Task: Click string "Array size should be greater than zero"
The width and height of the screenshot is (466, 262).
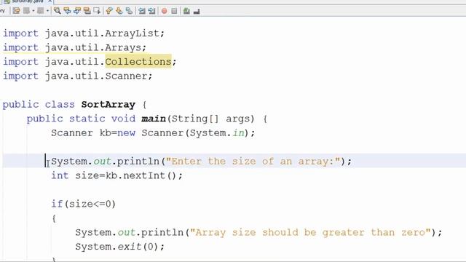Action: pyautogui.click(x=310, y=232)
